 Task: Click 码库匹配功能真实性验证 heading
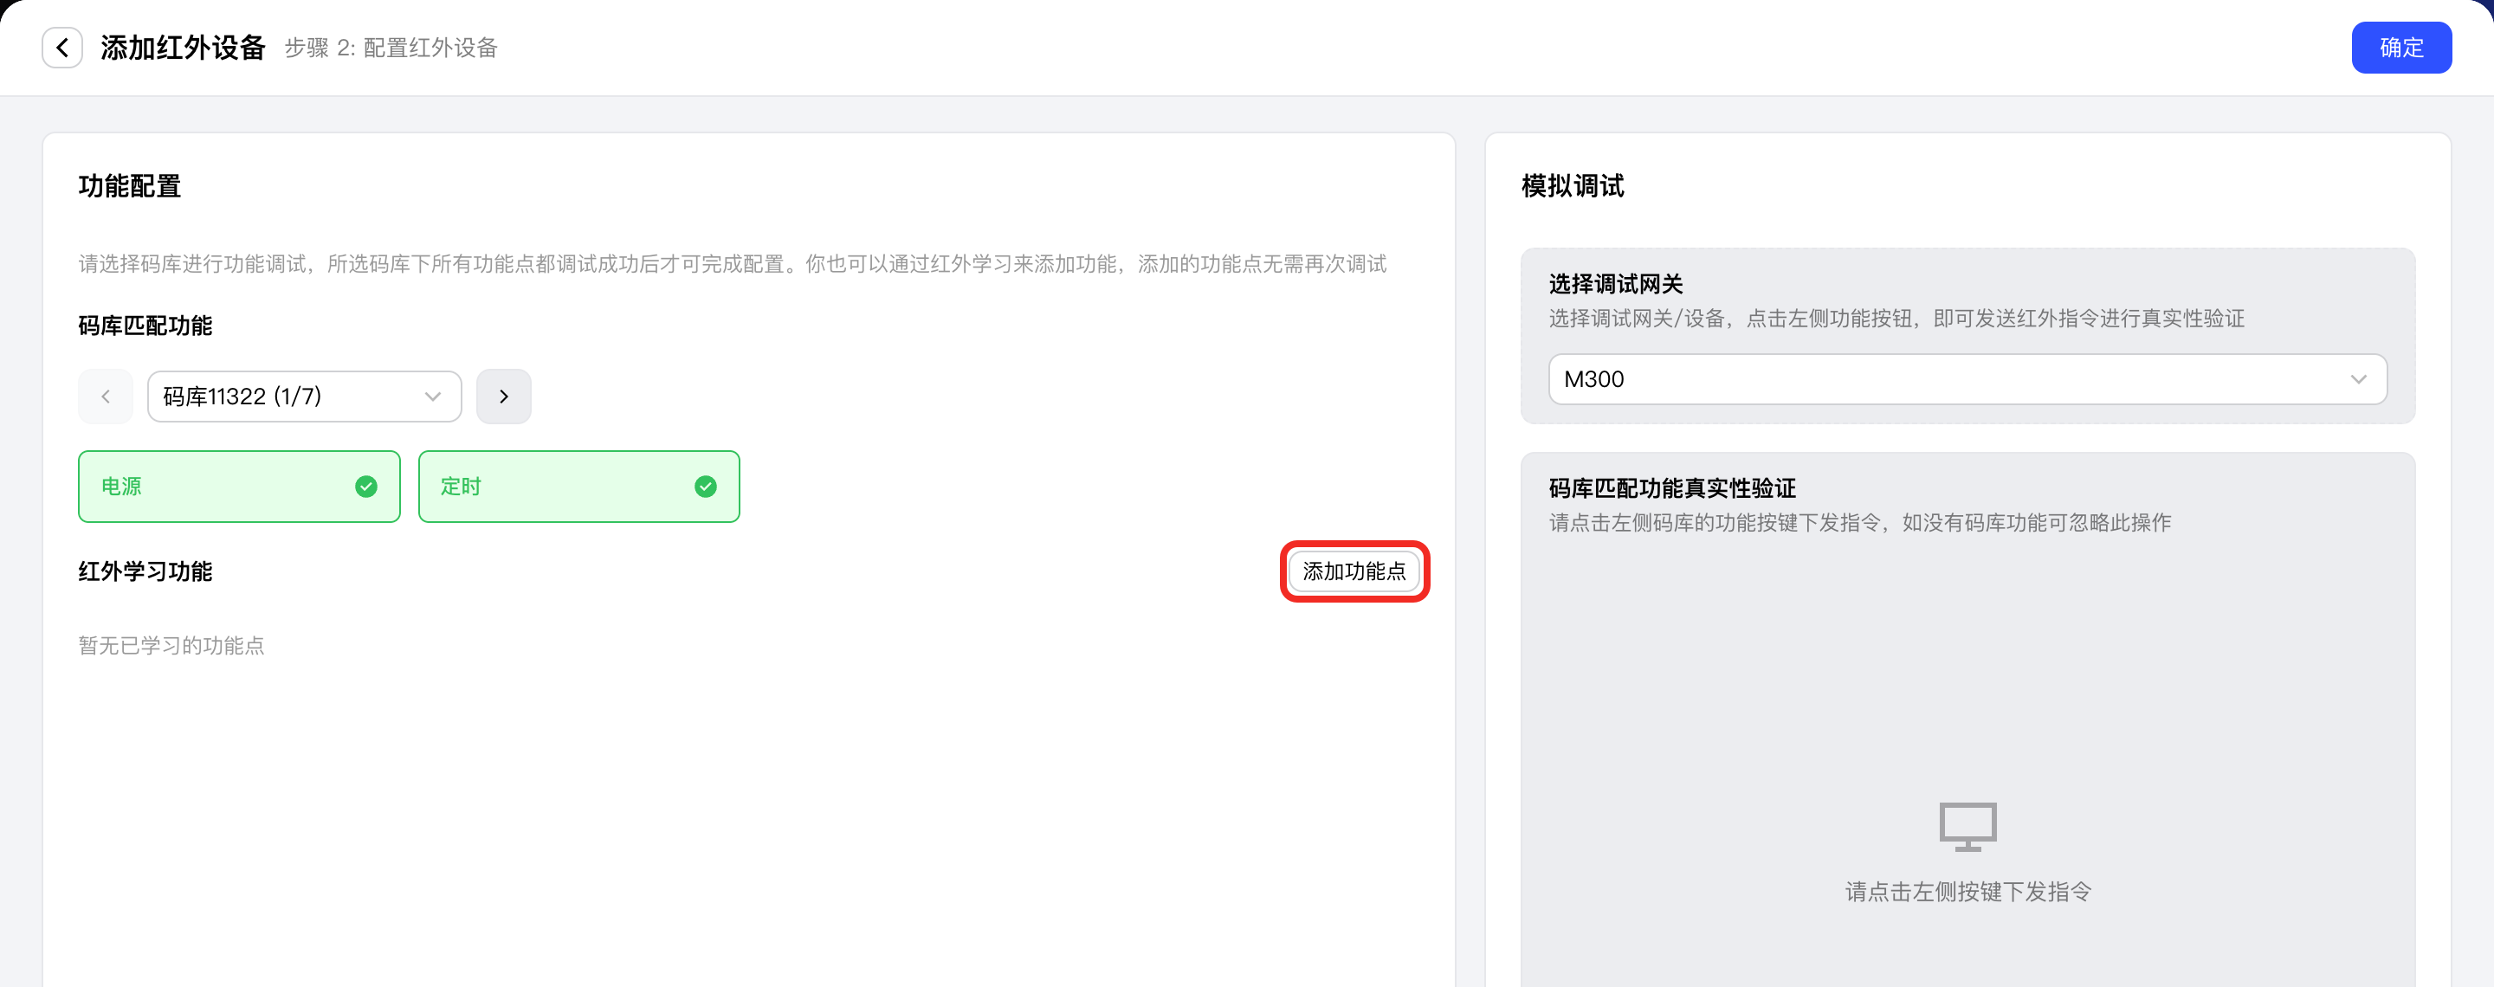tap(1672, 488)
